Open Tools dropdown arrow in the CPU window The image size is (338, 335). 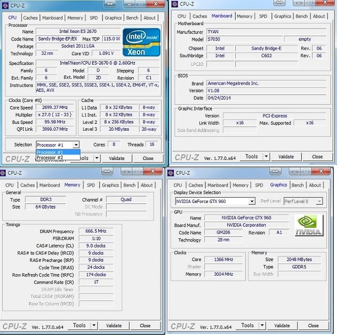click(97, 158)
